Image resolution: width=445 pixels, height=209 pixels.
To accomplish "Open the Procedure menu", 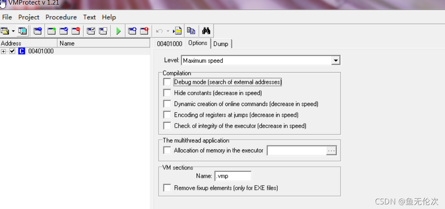I will tap(61, 17).
